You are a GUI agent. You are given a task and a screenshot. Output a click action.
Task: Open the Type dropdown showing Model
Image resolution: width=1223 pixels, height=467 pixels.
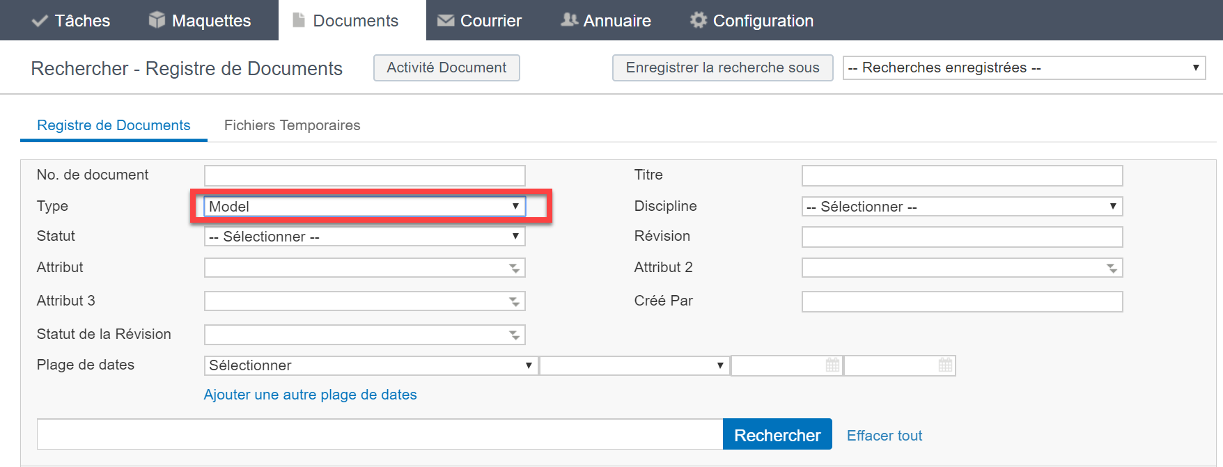(364, 207)
